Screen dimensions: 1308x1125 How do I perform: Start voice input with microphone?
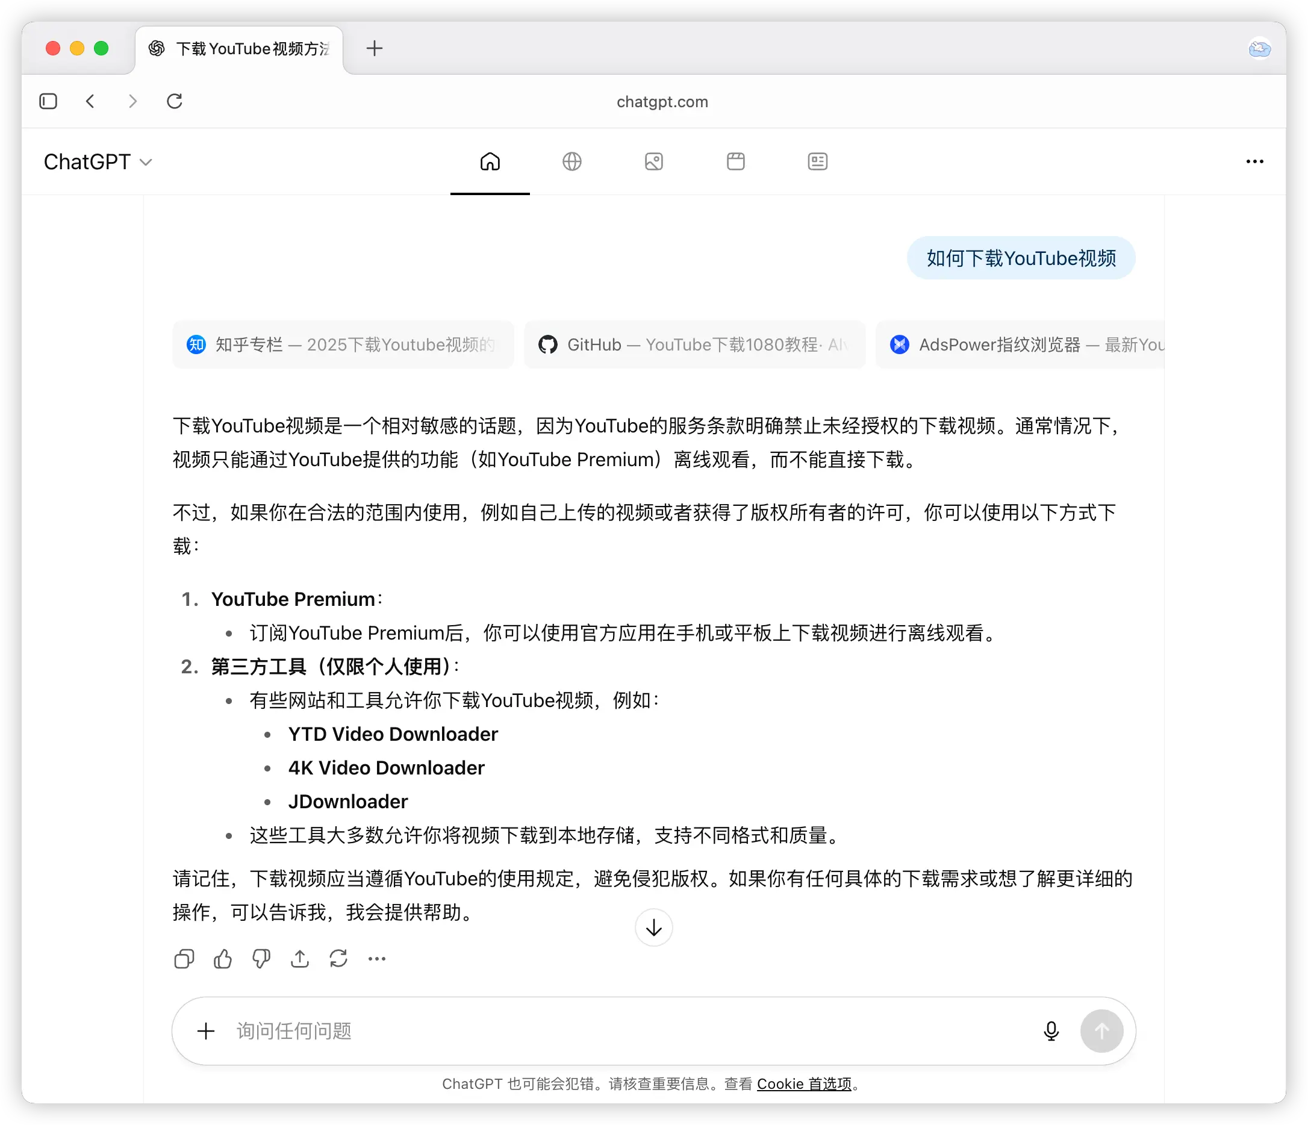[1051, 1031]
